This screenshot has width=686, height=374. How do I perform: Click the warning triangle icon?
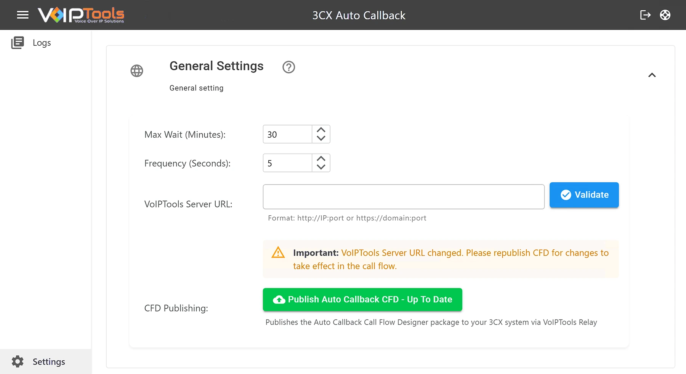(x=278, y=252)
